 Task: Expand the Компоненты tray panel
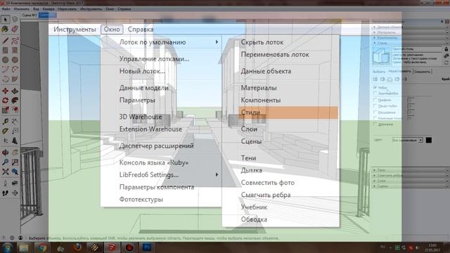[x=411, y=37]
